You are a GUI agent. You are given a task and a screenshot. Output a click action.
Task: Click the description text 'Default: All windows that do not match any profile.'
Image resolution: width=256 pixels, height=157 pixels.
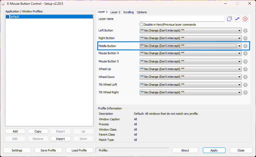(166, 114)
